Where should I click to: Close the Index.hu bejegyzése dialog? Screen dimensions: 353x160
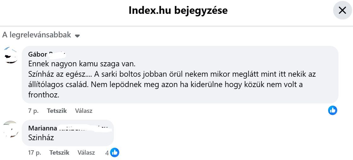[x=342, y=10]
